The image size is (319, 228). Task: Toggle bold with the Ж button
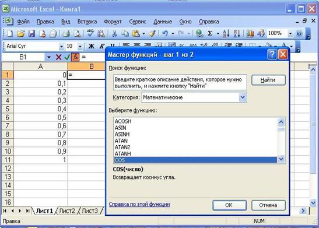[92, 46]
